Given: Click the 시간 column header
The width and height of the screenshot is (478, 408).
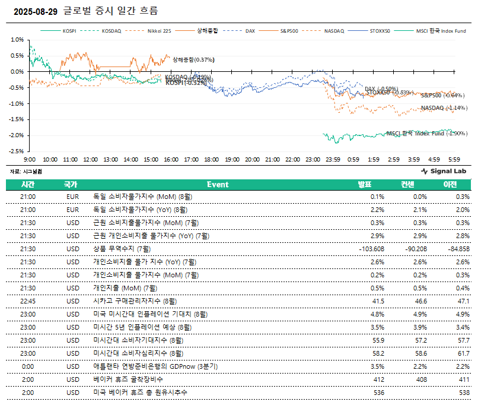Looking at the screenshot, I should 28,185.
